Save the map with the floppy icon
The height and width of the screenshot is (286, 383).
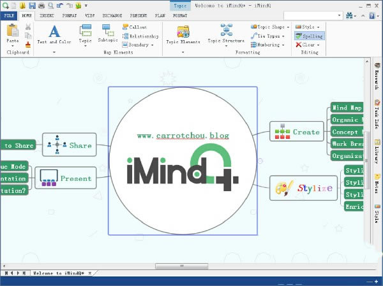click(x=32, y=5)
